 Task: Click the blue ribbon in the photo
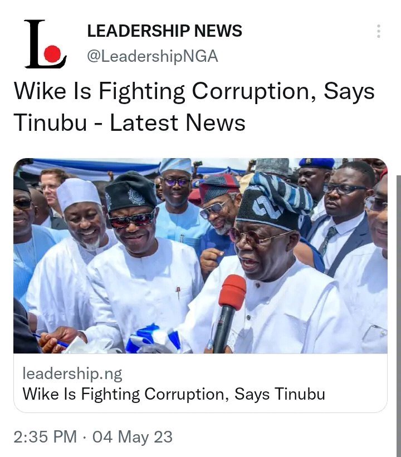pyautogui.click(x=153, y=338)
